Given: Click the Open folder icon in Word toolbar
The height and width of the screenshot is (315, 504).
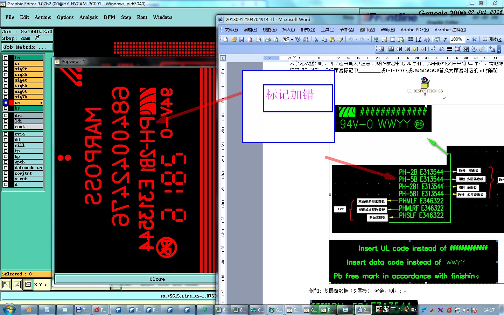Looking at the screenshot, I should pyautogui.click(x=234, y=40).
